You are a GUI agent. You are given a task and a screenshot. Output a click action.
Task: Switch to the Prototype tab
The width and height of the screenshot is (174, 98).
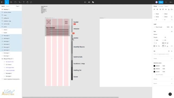point(161,6)
